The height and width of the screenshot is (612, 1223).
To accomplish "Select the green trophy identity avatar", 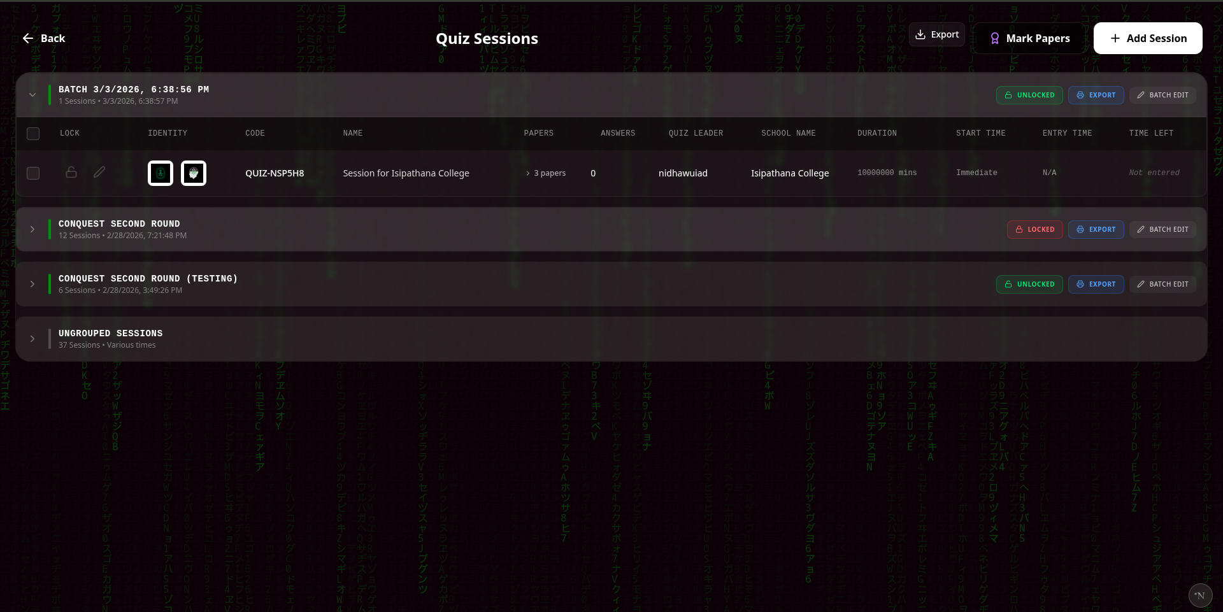I will [160, 173].
